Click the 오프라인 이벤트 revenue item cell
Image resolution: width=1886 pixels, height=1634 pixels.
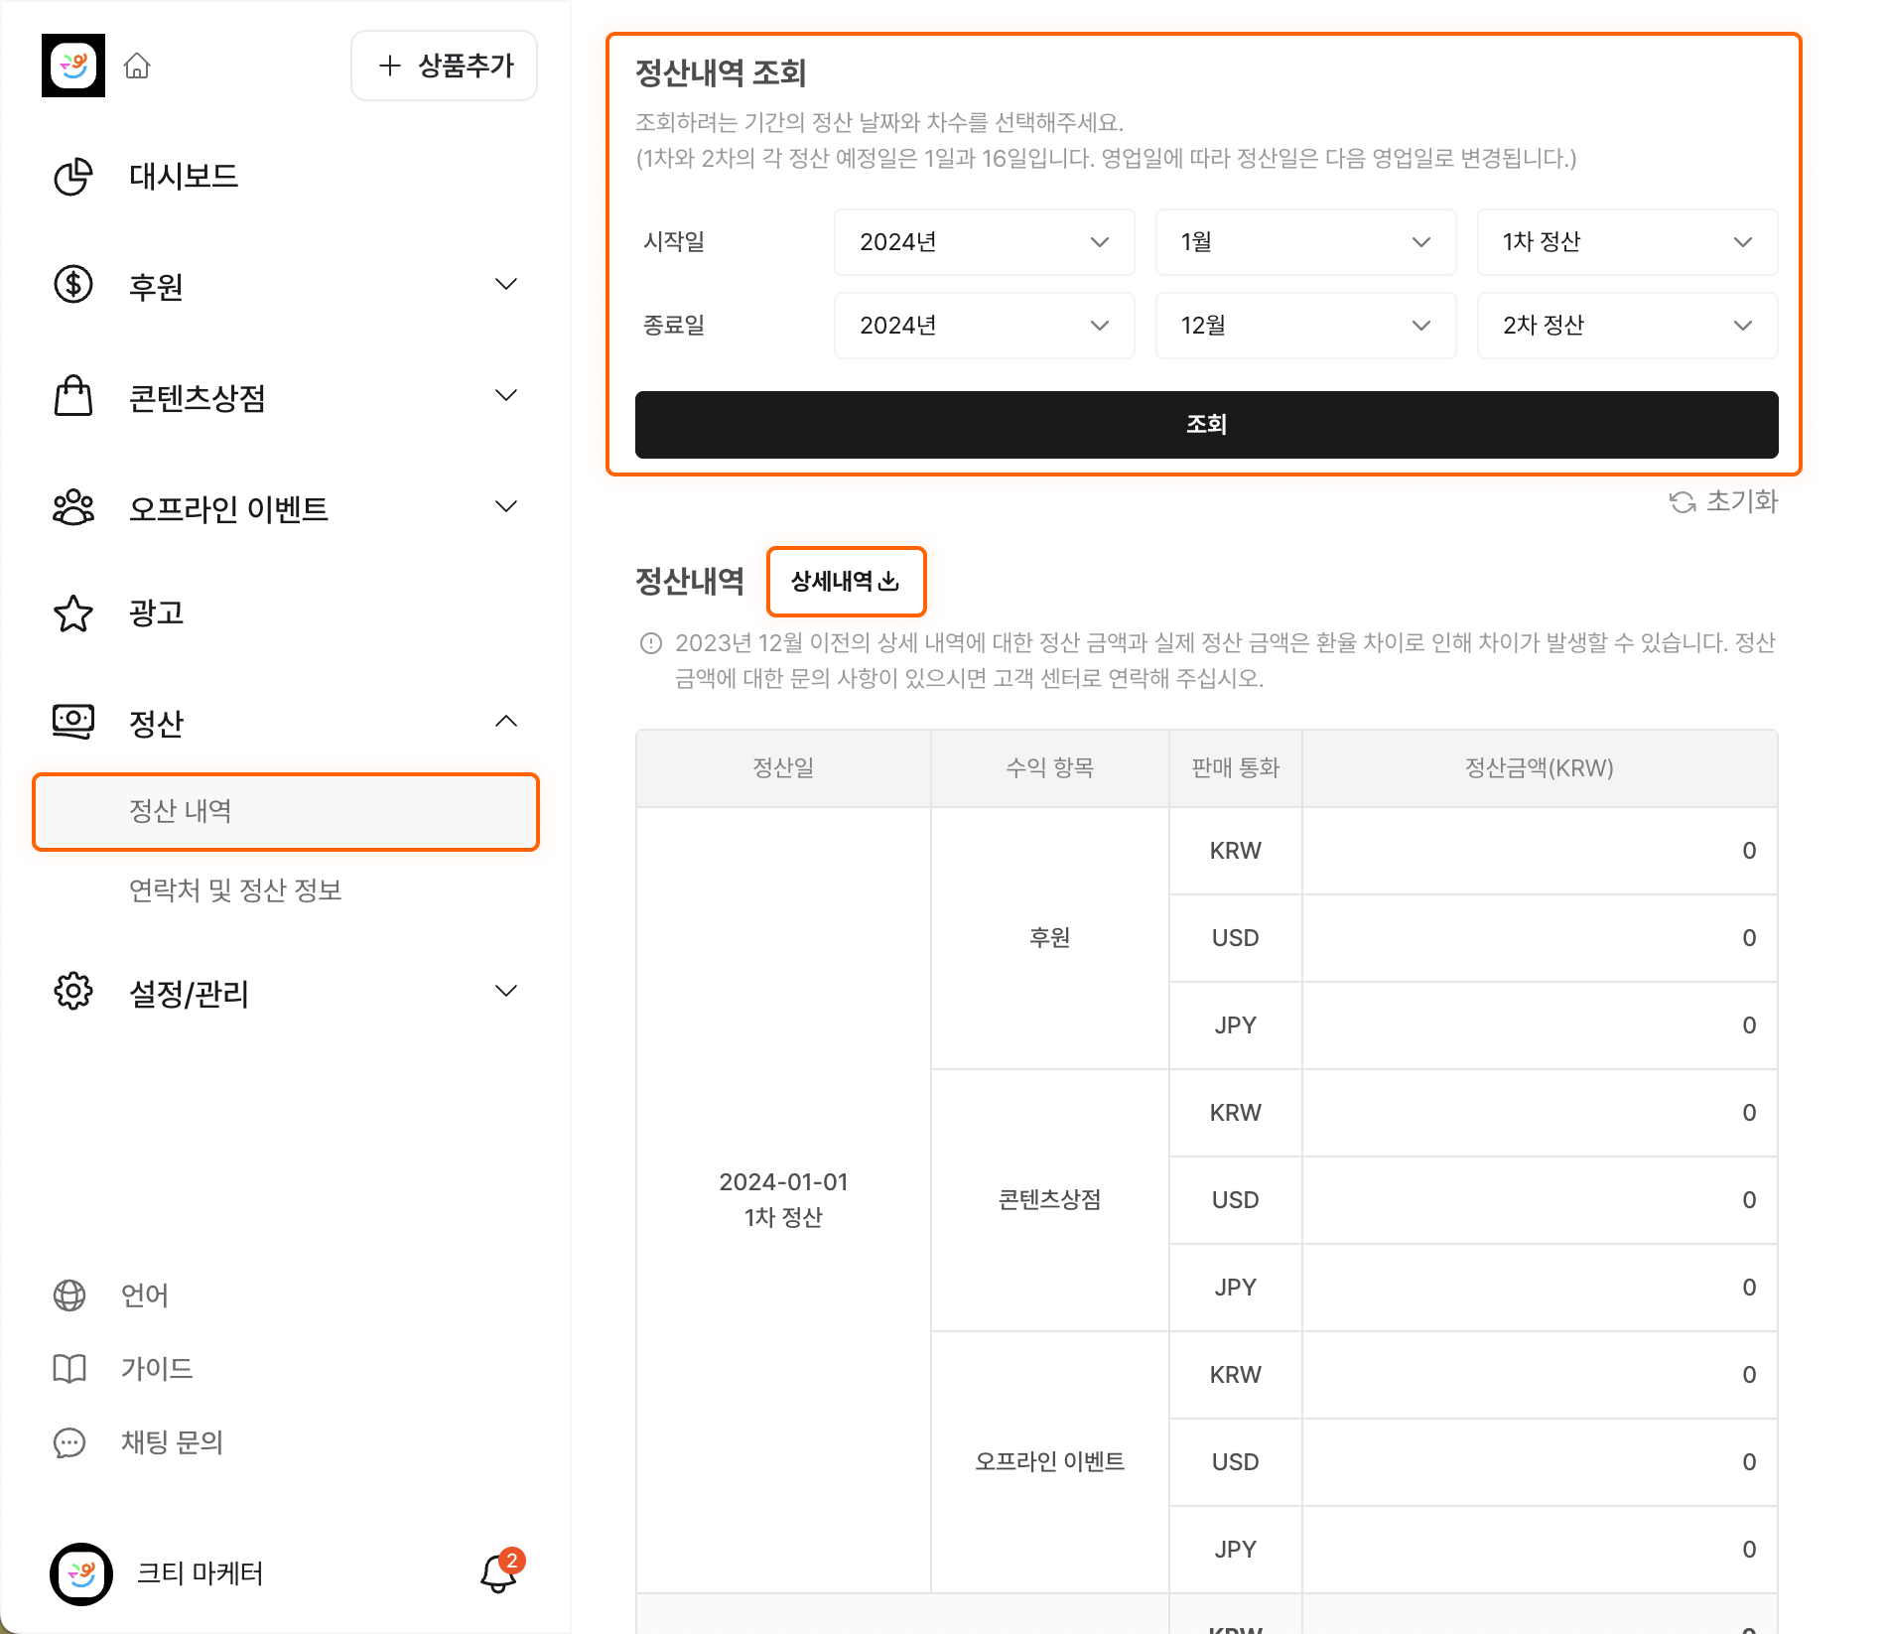click(x=1049, y=1462)
